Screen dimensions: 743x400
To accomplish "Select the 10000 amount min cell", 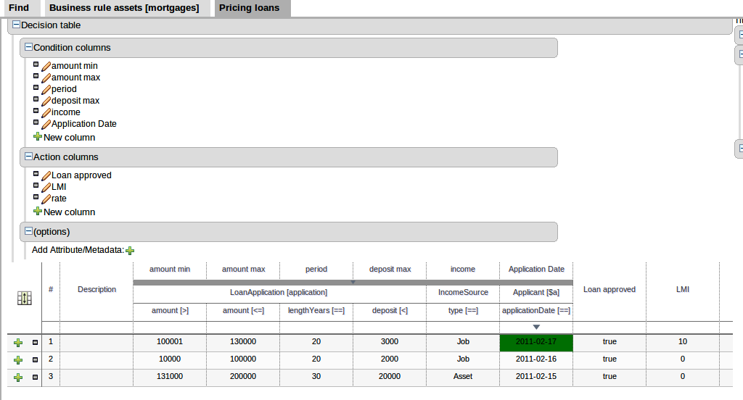I will tap(170, 360).
